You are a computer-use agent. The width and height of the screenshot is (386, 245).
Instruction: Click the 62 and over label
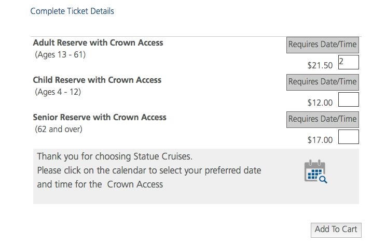click(59, 129)
